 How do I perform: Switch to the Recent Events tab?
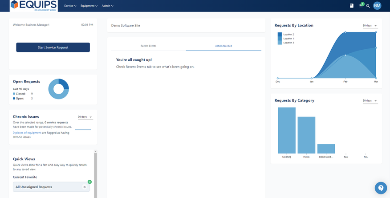[x=148, y=46]
